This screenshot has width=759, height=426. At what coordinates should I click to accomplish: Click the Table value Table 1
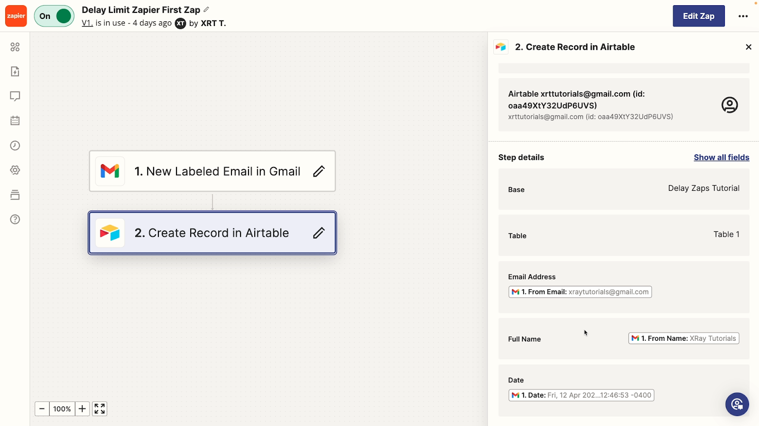[x=726, y=234]
